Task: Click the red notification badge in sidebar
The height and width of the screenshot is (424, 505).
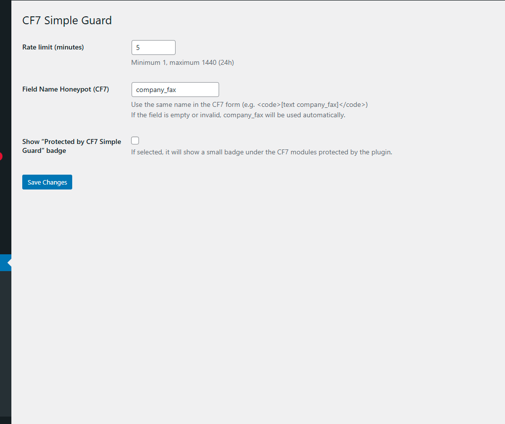Action: pyautogui.click(x=1, y=156)
